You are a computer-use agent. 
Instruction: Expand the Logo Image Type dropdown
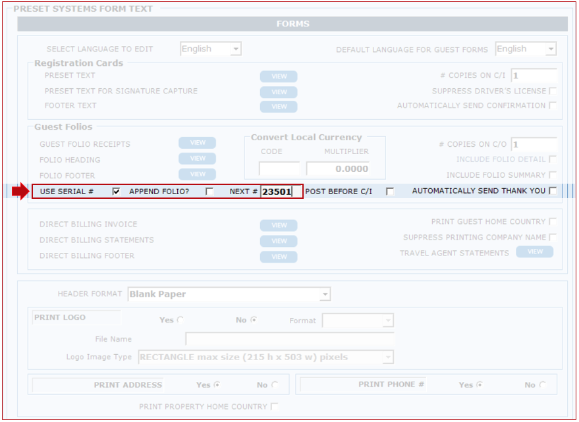(265, 357)
